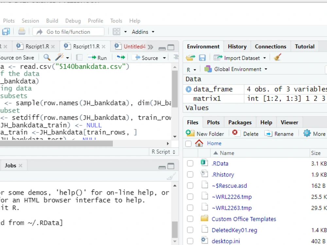Click the Run button
The width and height of the screenshot is (327, 245).
97,58
